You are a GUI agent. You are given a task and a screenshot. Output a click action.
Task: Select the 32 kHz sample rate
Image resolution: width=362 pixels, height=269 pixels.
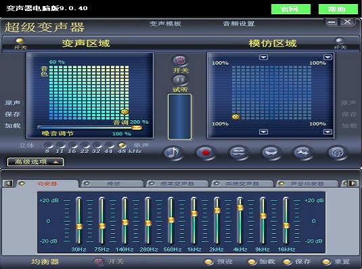tap(97, 145)
